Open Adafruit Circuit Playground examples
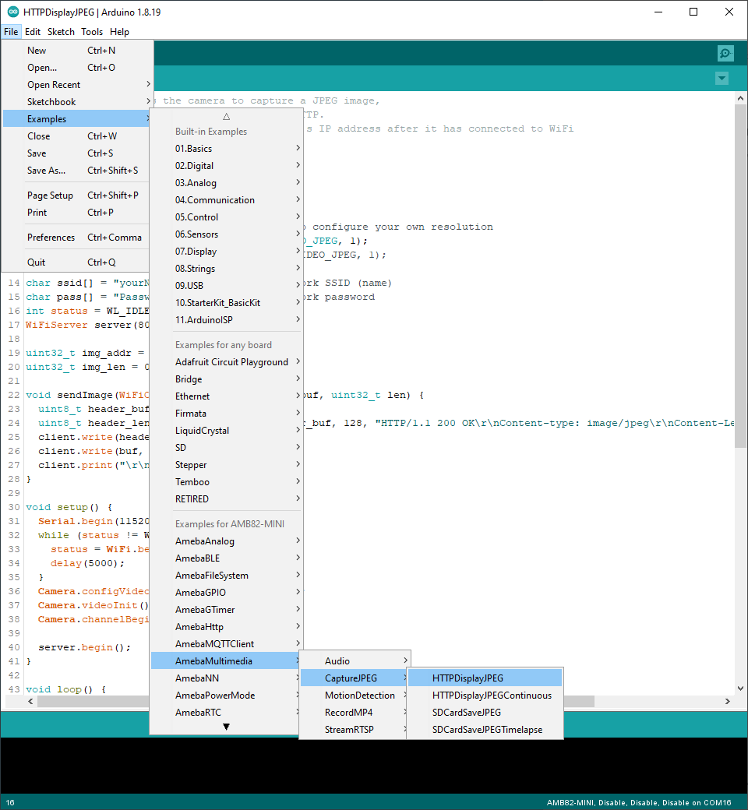 [227, 361]
